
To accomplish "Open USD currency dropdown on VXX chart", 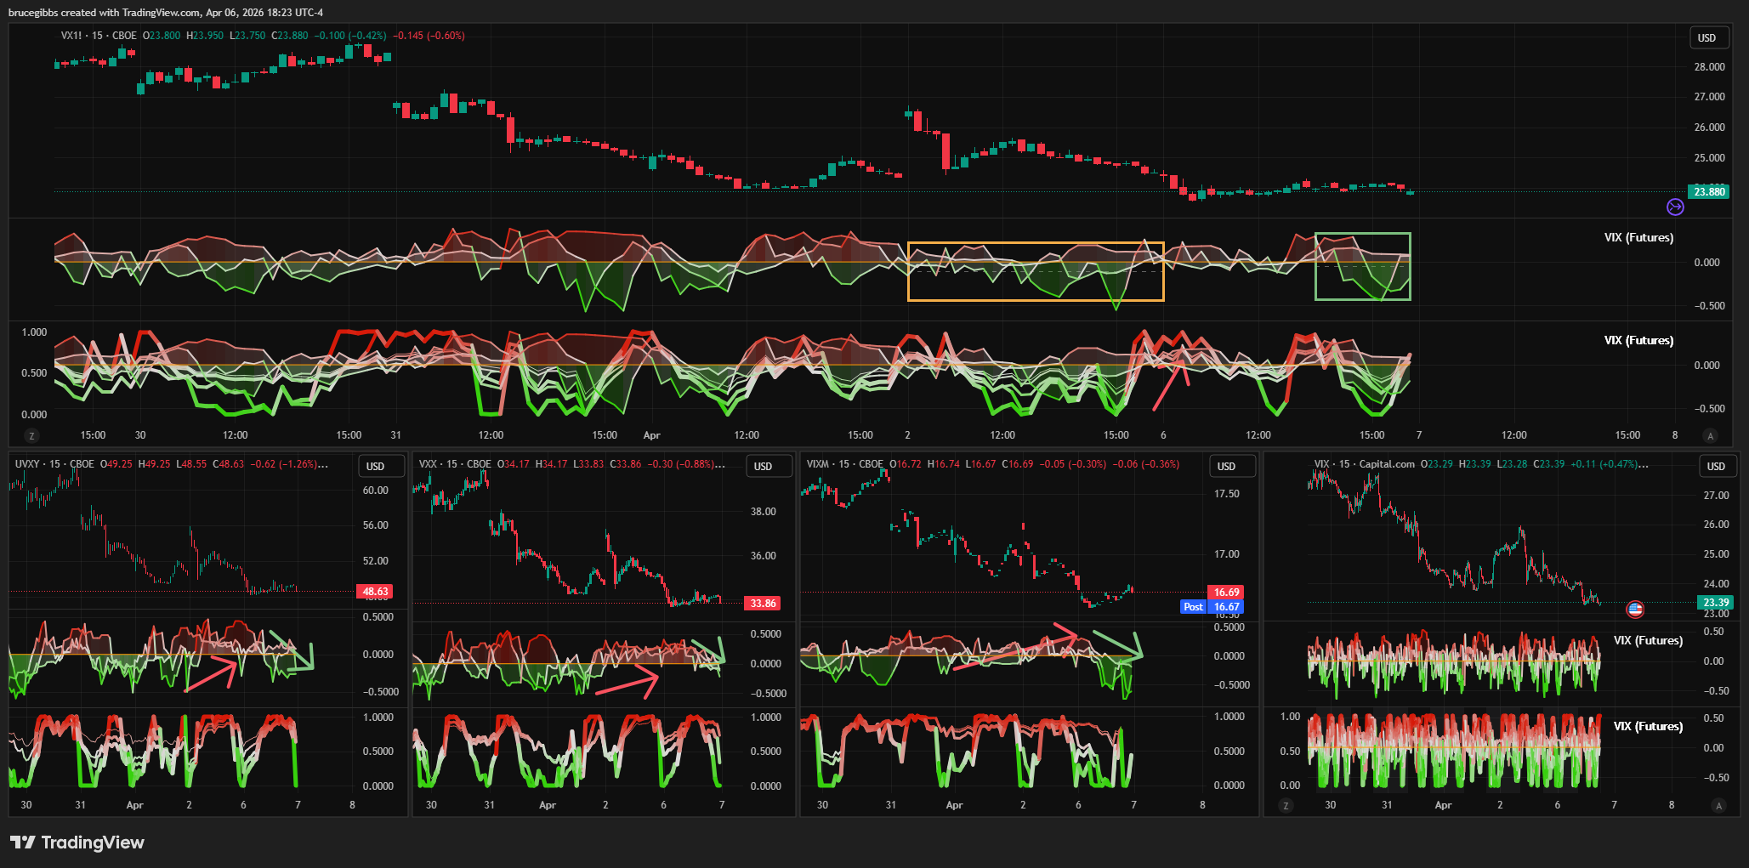I will coord(763,466).
